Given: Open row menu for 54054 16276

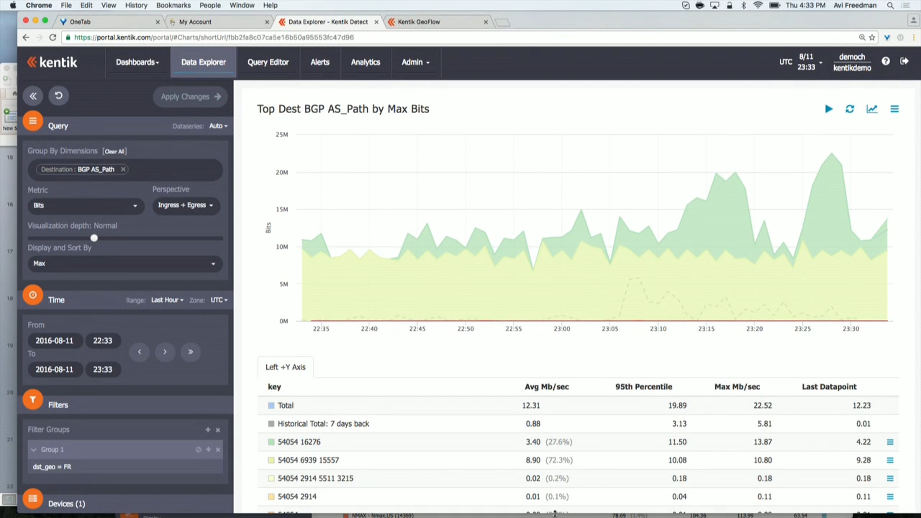Looking at the screenshot, I should click(x=890, y=442).
